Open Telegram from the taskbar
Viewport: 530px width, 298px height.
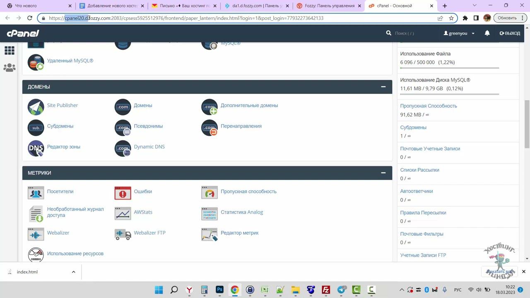[x=341, y=290]
